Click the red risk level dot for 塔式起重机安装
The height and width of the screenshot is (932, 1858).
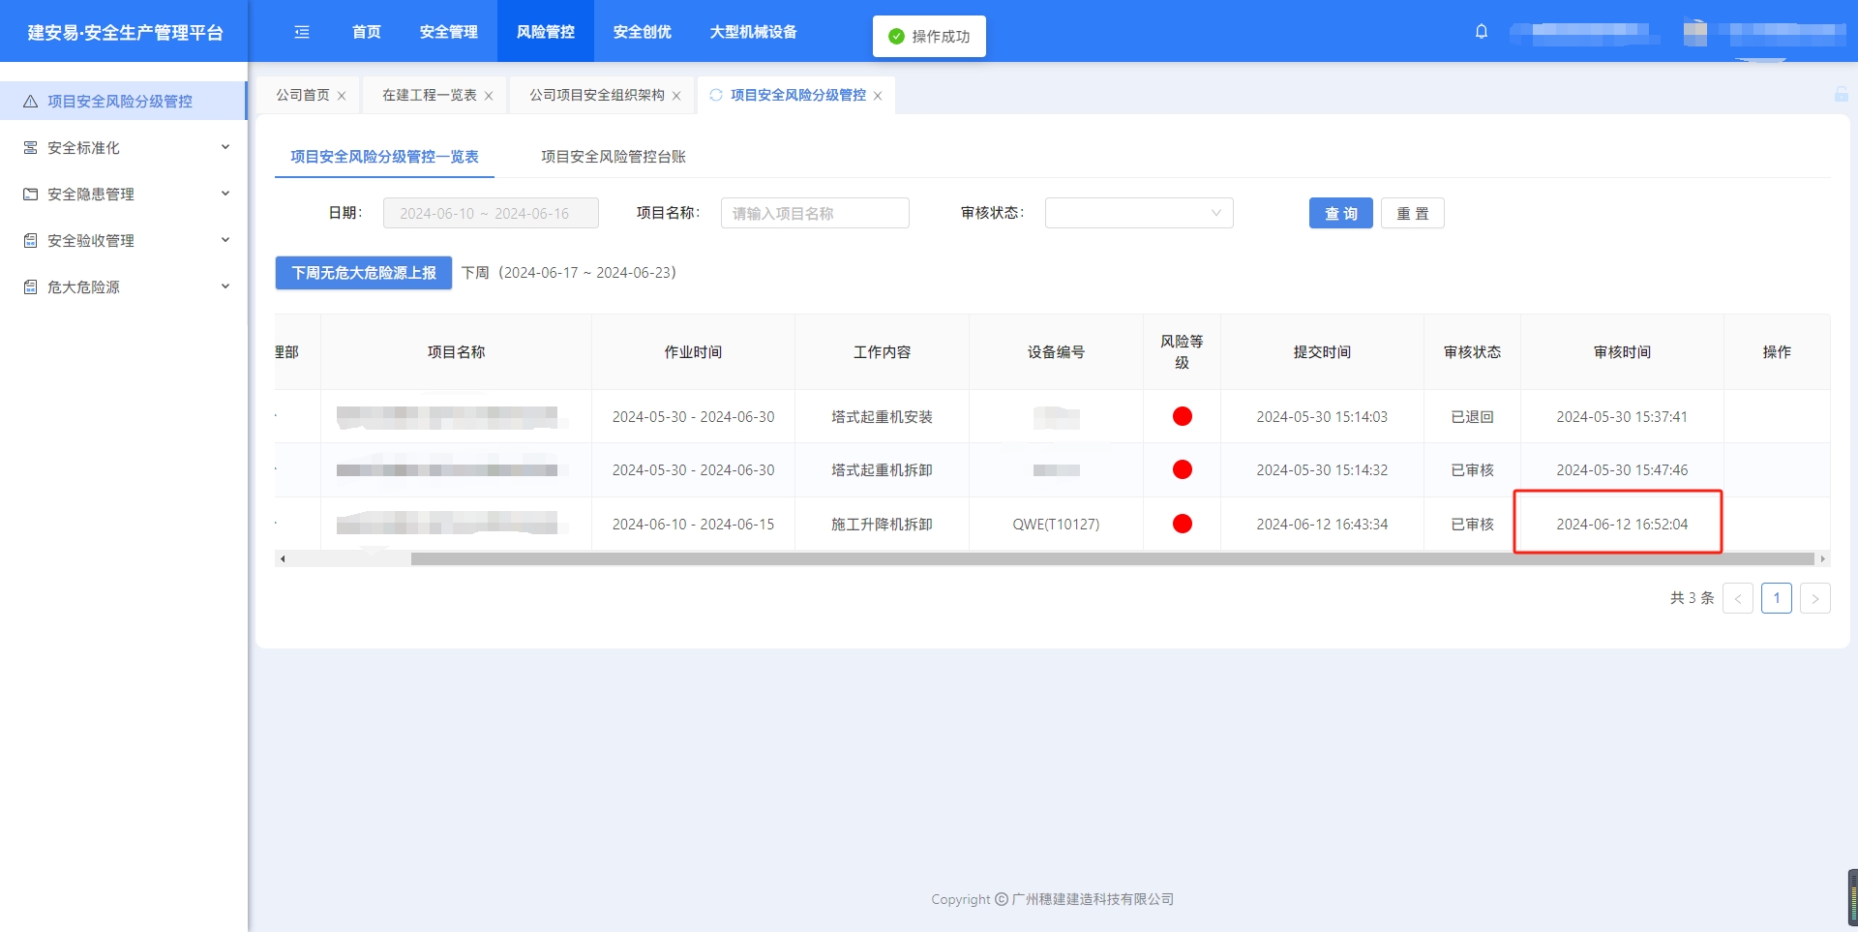pos(1182,416)
